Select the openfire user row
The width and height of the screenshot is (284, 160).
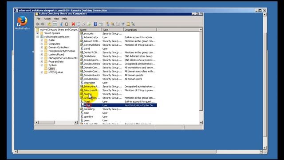[x=118, y=116]
